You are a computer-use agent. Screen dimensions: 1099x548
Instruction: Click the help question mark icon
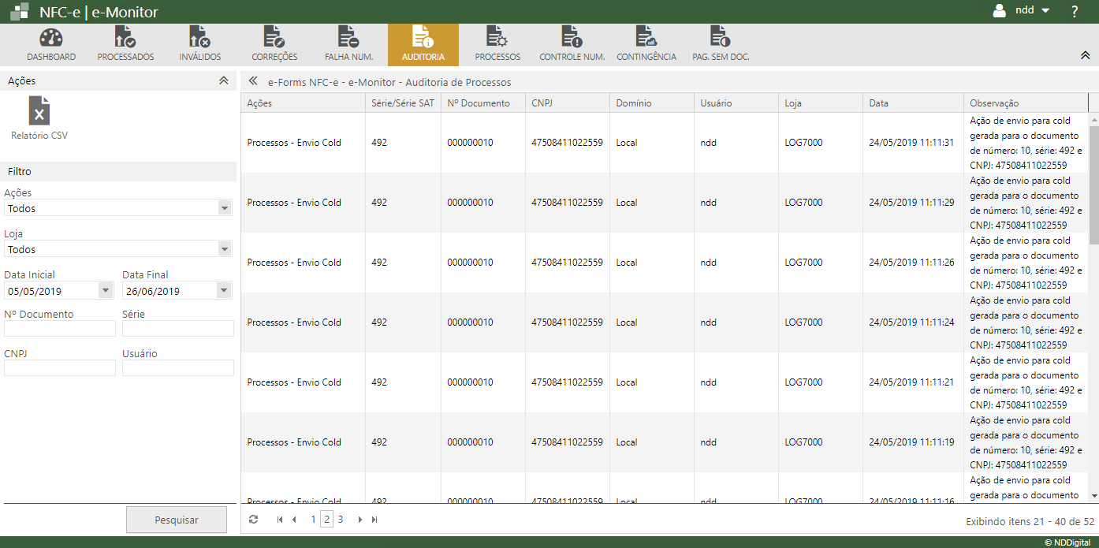[x=1074, y=11]
